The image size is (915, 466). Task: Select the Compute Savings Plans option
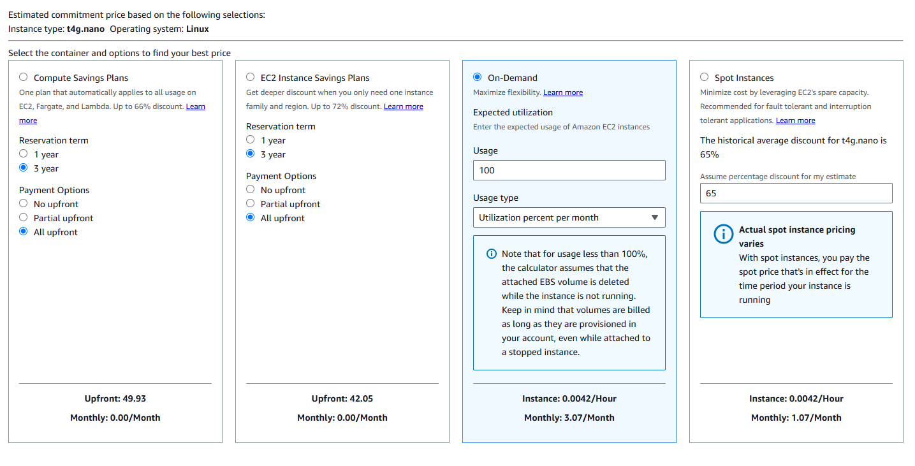click(24, 77)
